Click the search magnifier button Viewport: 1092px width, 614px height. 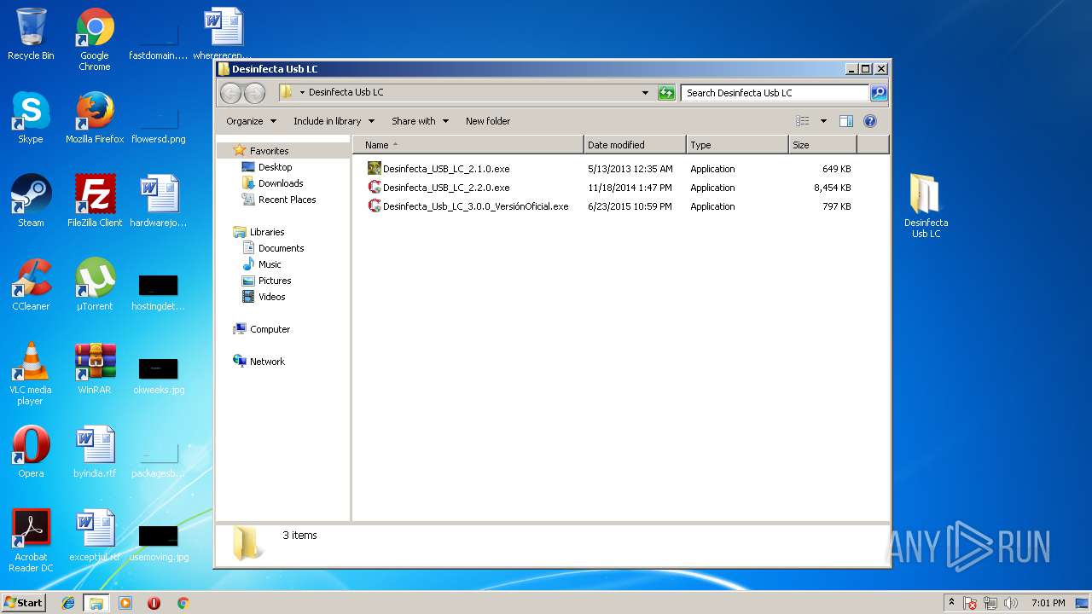(879, 93)
